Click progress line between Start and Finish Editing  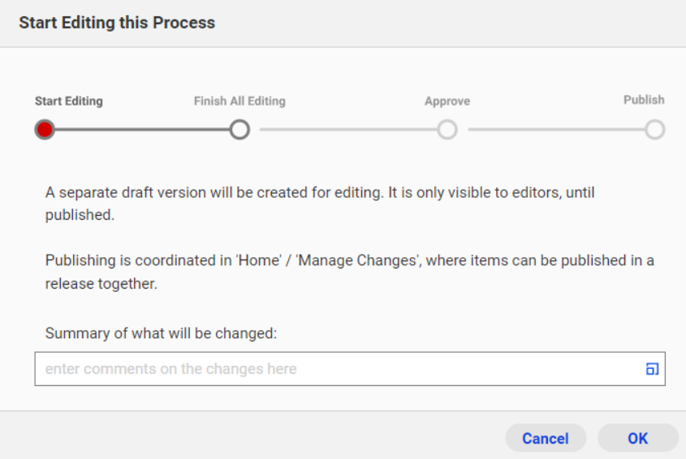[142, 130]
